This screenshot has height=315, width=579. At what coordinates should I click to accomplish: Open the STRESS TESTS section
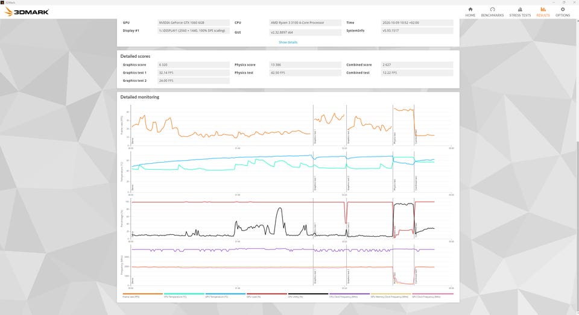click(520, 12)
